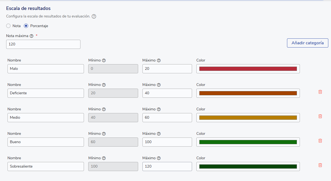This screenshot has height=181, width=331.
Task: Focus the Nombre field containing Medio
Action: pos(46,118)
